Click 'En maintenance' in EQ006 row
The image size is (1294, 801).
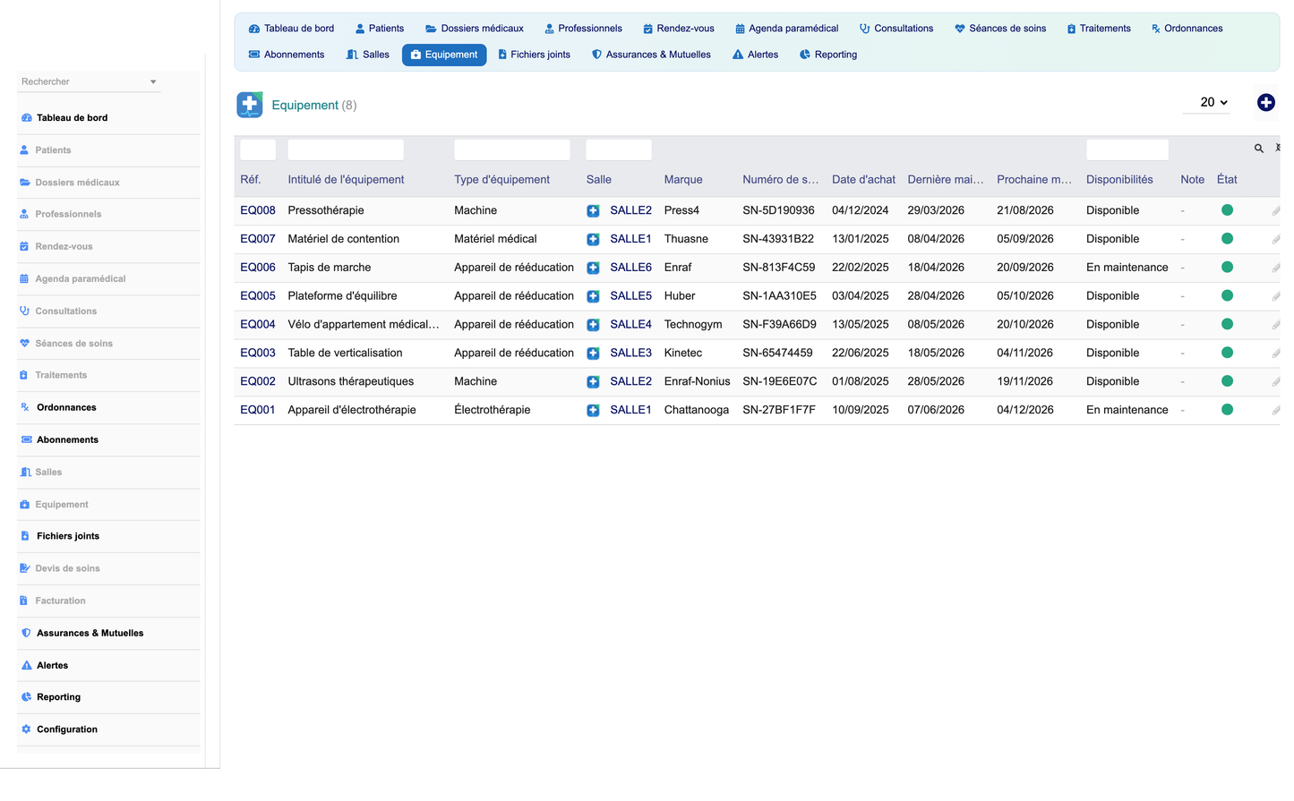tap(1127, 268)
